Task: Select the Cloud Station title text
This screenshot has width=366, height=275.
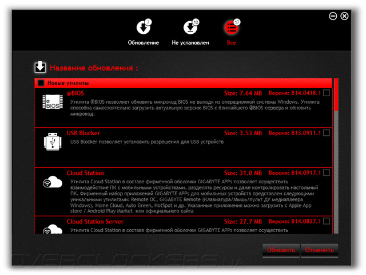Action: [85, 173]
